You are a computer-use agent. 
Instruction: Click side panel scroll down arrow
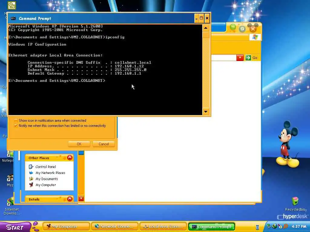coord(81,198)
